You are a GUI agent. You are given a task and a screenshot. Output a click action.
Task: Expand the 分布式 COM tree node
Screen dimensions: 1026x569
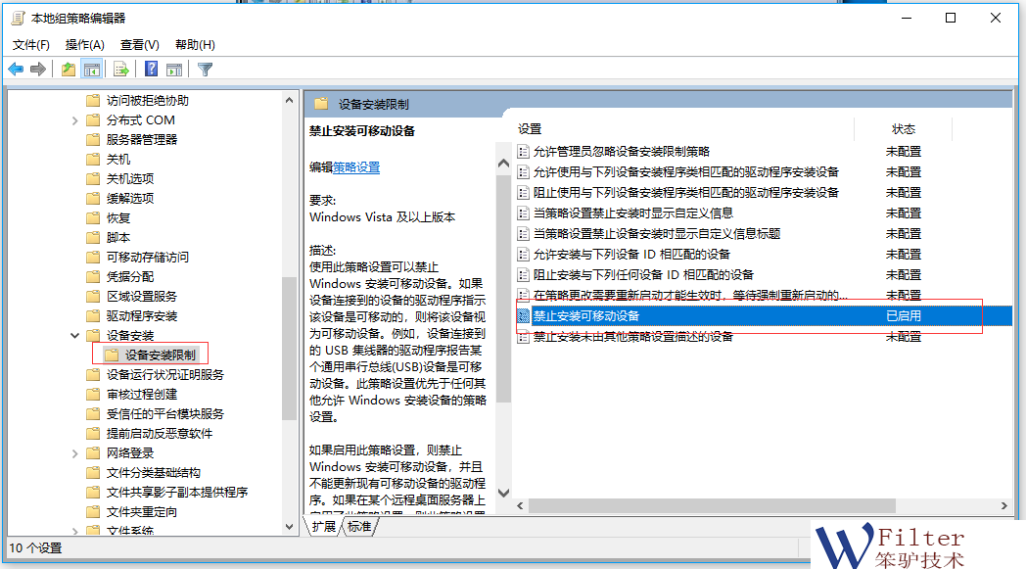pyautogui.click(x=75, y=120)
